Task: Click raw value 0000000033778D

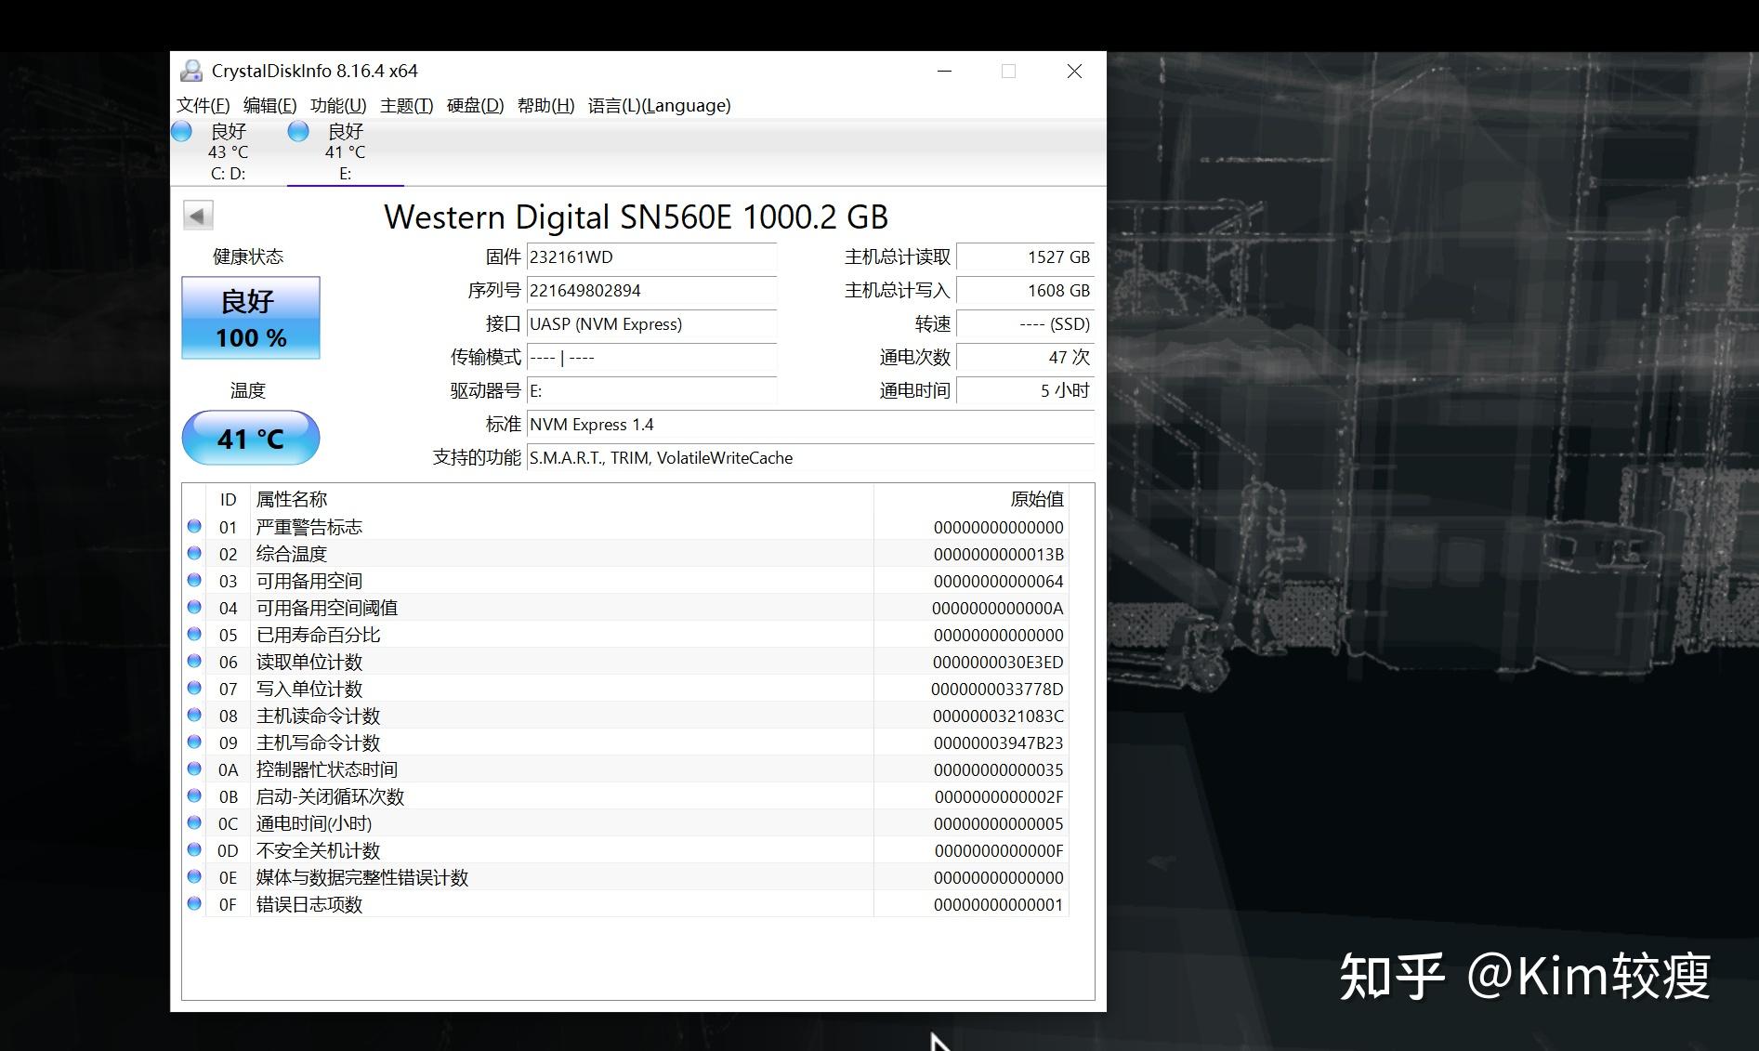Action: [998, 689]
